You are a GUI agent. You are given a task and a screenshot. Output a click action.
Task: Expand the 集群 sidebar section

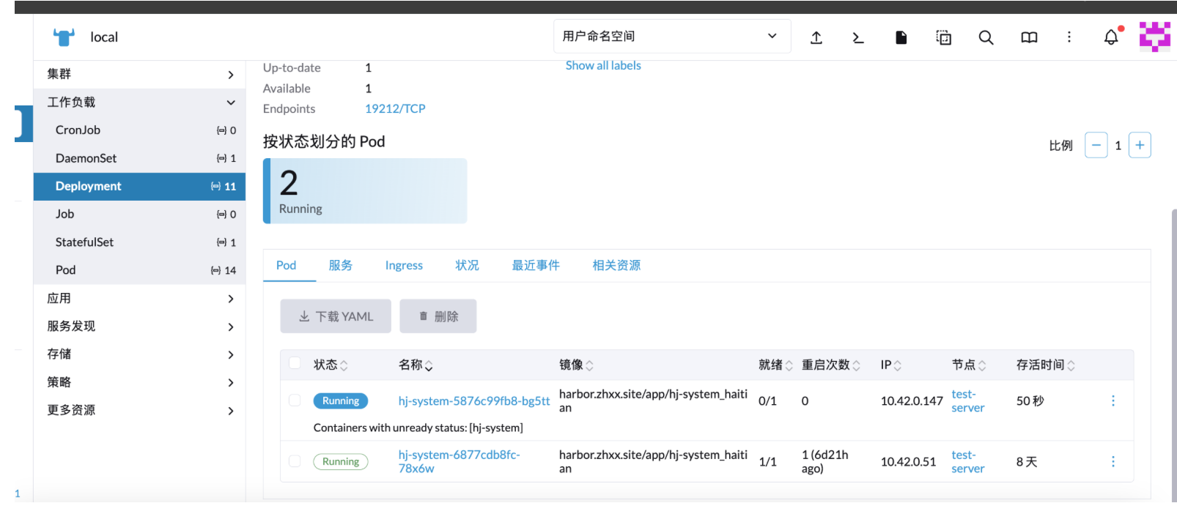(139, 74)
